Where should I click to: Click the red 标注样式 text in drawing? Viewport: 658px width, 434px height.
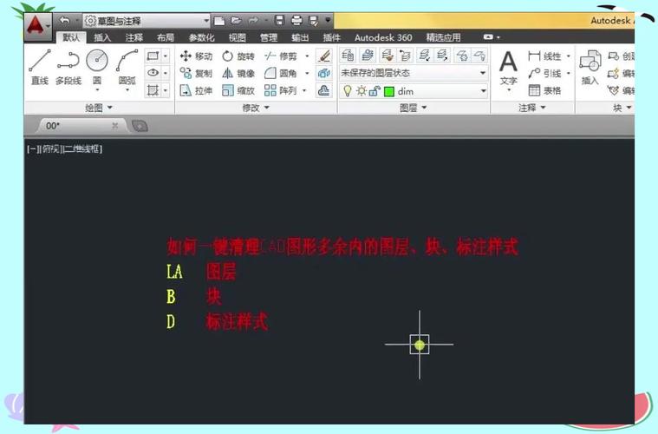(237, 322)
